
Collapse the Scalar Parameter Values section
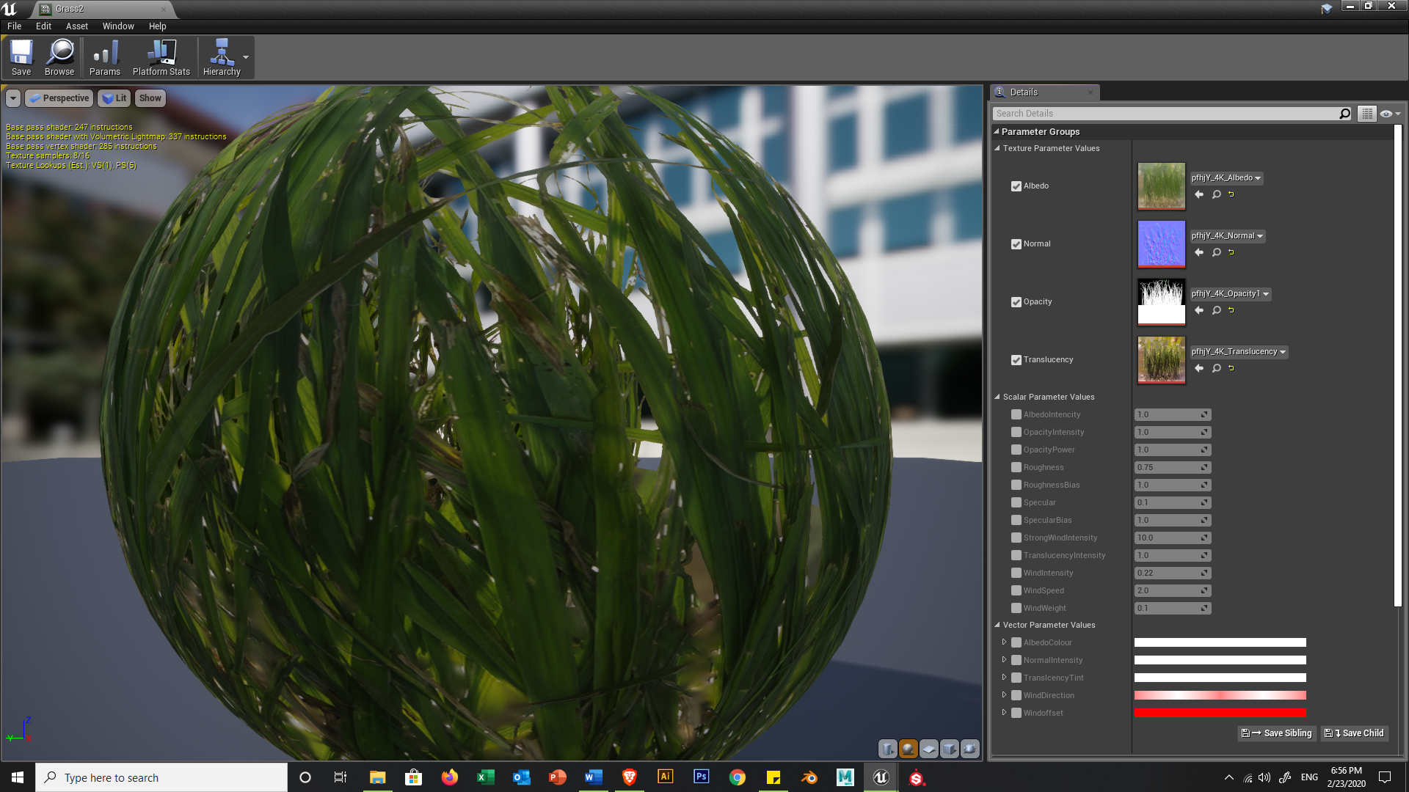[x=997, y=397]
